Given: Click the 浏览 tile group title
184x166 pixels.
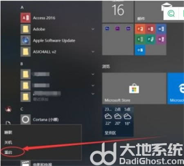Looking at the screenshot, I should pyautogui.click(x=106, y=67).
